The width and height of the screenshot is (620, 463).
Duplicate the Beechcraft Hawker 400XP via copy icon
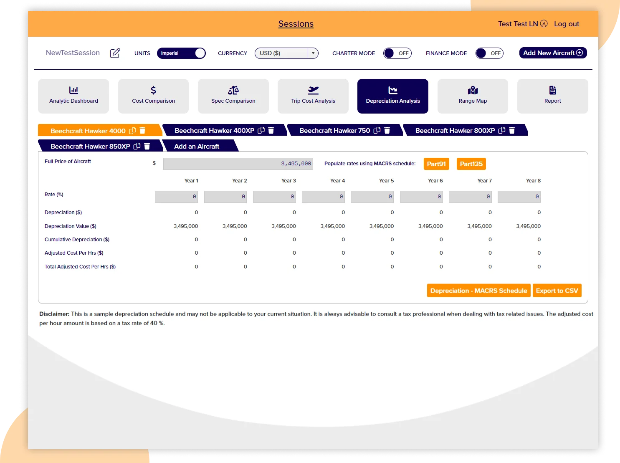(x=261, y=130)
